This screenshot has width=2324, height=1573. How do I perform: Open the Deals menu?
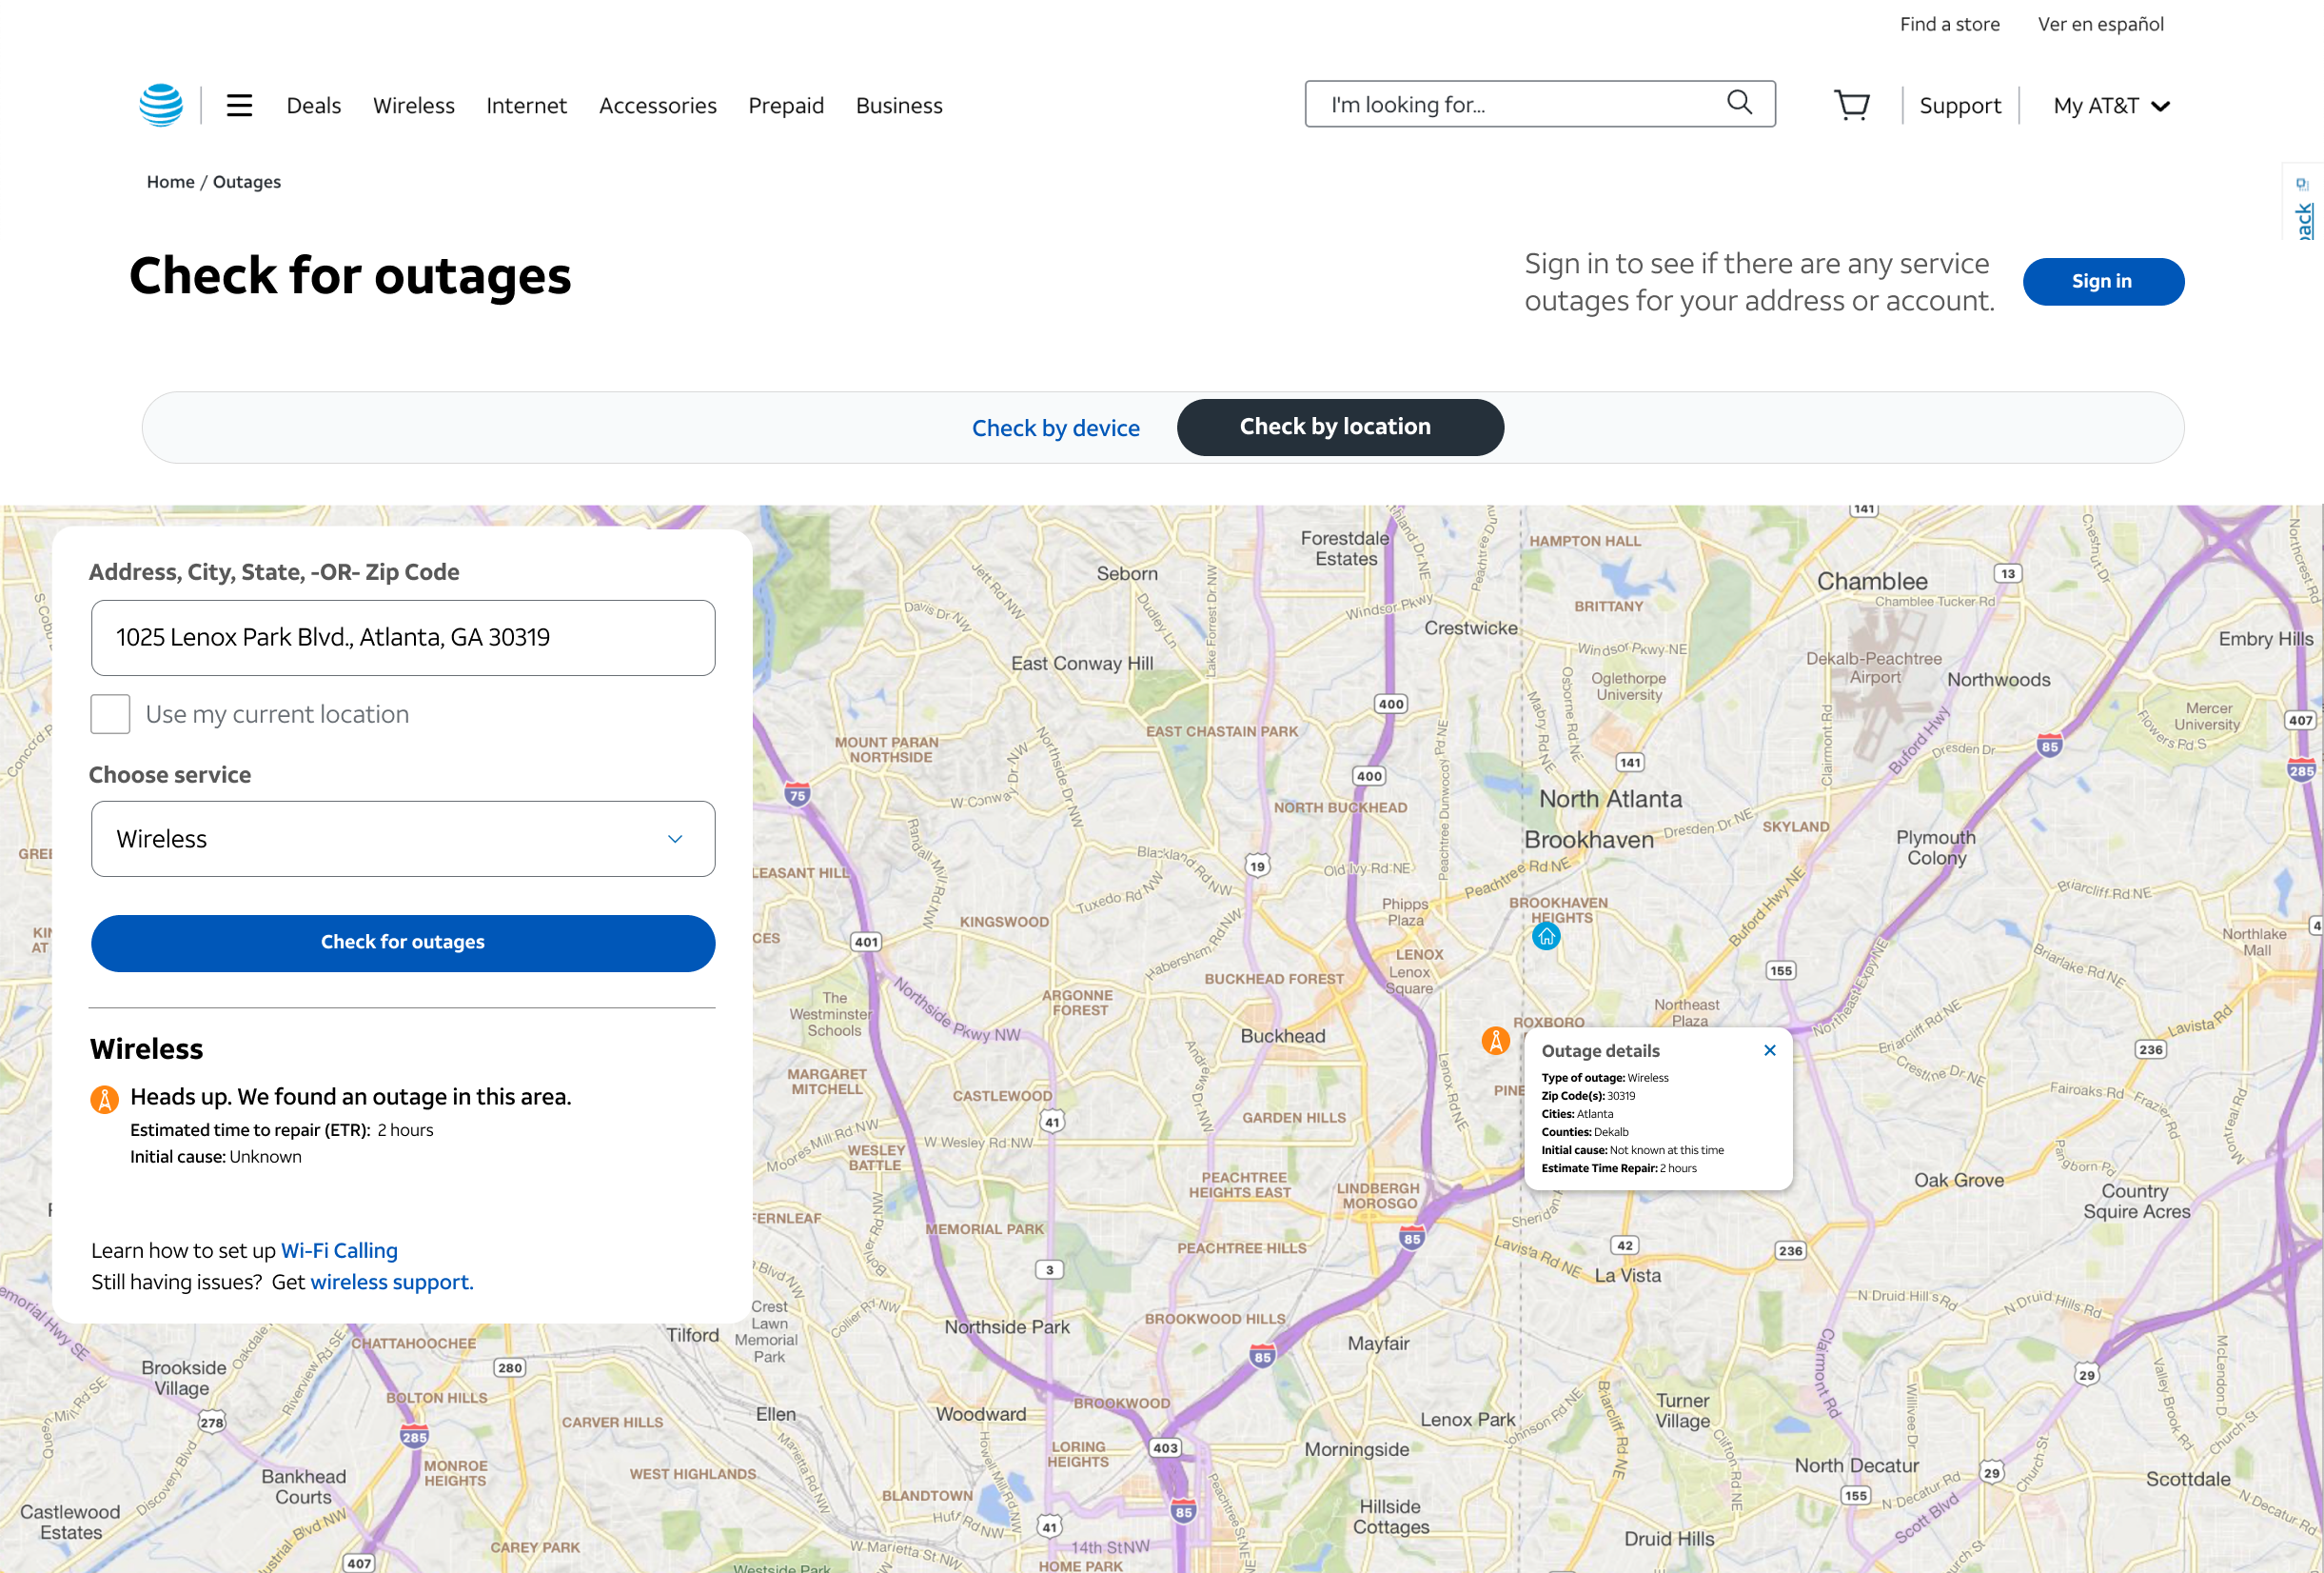click(x=314, y=105)
